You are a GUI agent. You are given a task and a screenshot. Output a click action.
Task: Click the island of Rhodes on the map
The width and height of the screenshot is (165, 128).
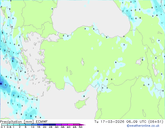pyautogui.click(x=48, y=88)
